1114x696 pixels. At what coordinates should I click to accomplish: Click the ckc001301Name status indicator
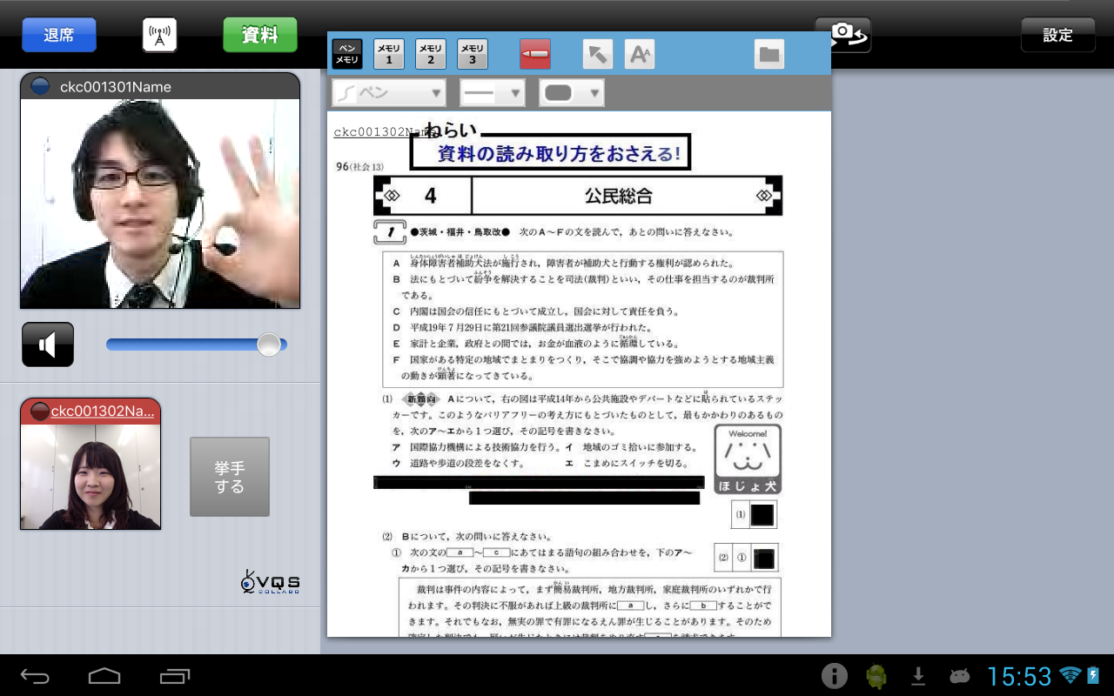coord(39,86)
